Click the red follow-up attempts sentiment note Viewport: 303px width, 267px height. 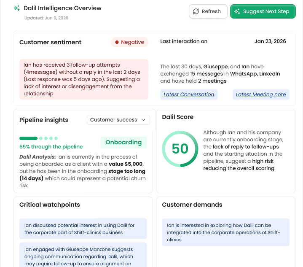click(84, 79)
